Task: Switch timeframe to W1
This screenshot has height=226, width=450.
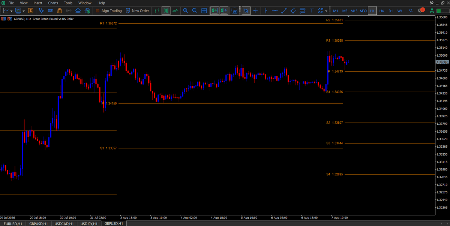Action: pyautogui.click(x=400, y=11)
